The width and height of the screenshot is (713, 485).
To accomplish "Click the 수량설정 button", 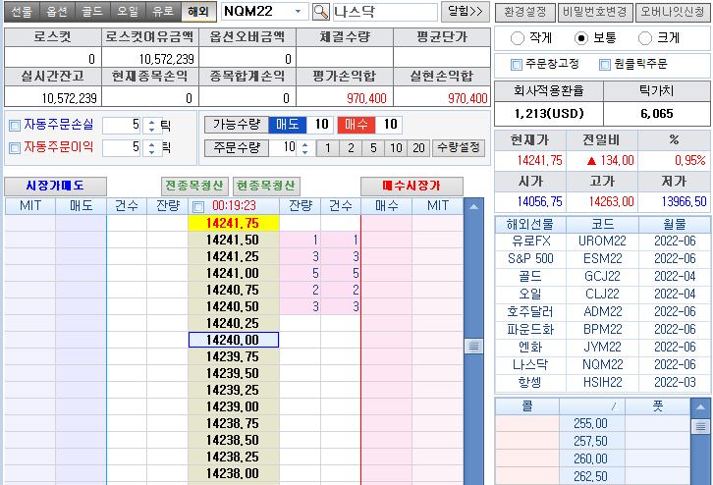I will [x=459, y=148].
